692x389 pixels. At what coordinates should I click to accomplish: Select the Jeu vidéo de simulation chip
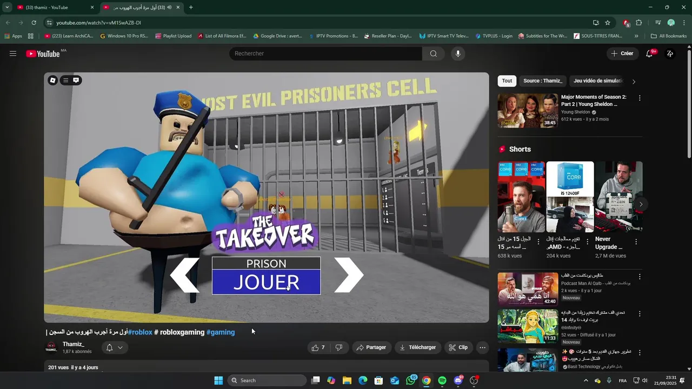[x=598, y=81]
